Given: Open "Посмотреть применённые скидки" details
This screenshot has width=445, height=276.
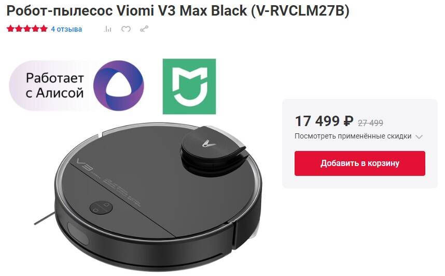Looking at the screenshot, I should click(x=353, y=136).
